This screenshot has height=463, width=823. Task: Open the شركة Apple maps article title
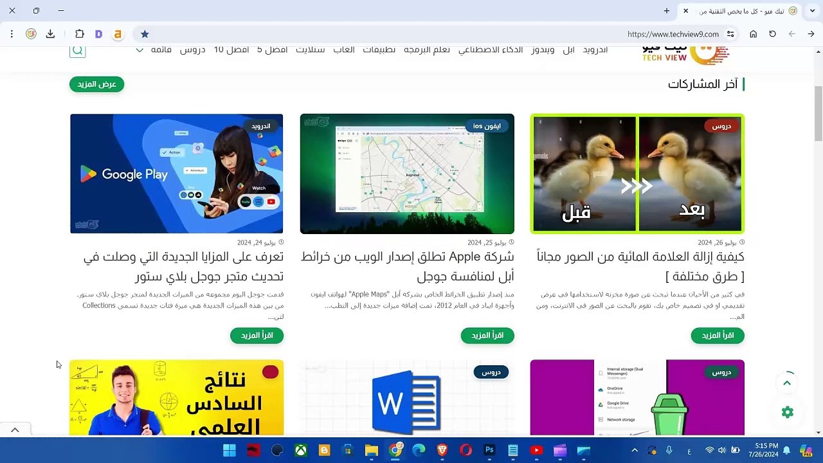pyautogui.click(x=408, y=266)
